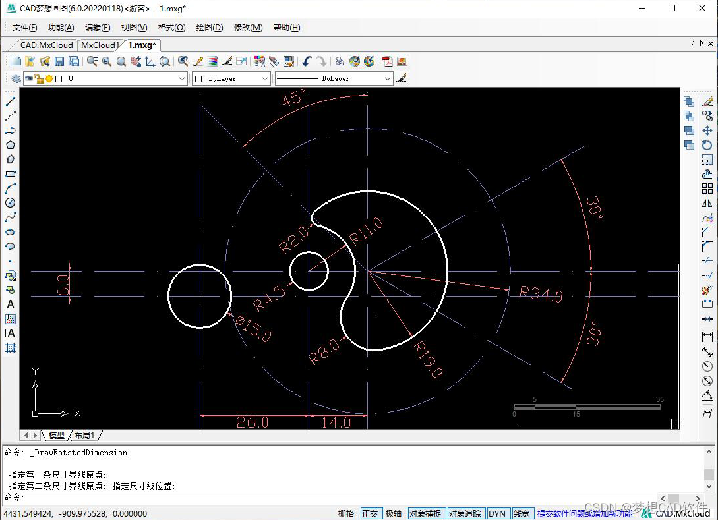Click the Export to PDF icon
This screenshot has width=718, height=520.
[x=388, y=61]
